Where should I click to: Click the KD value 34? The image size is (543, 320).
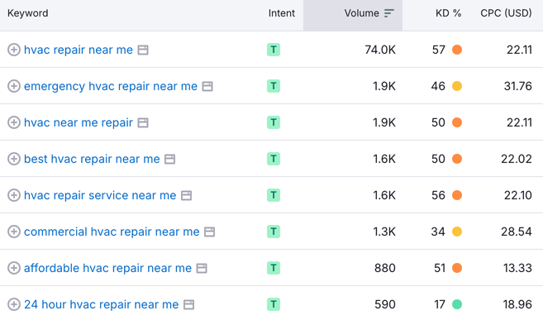pos(438,232)
